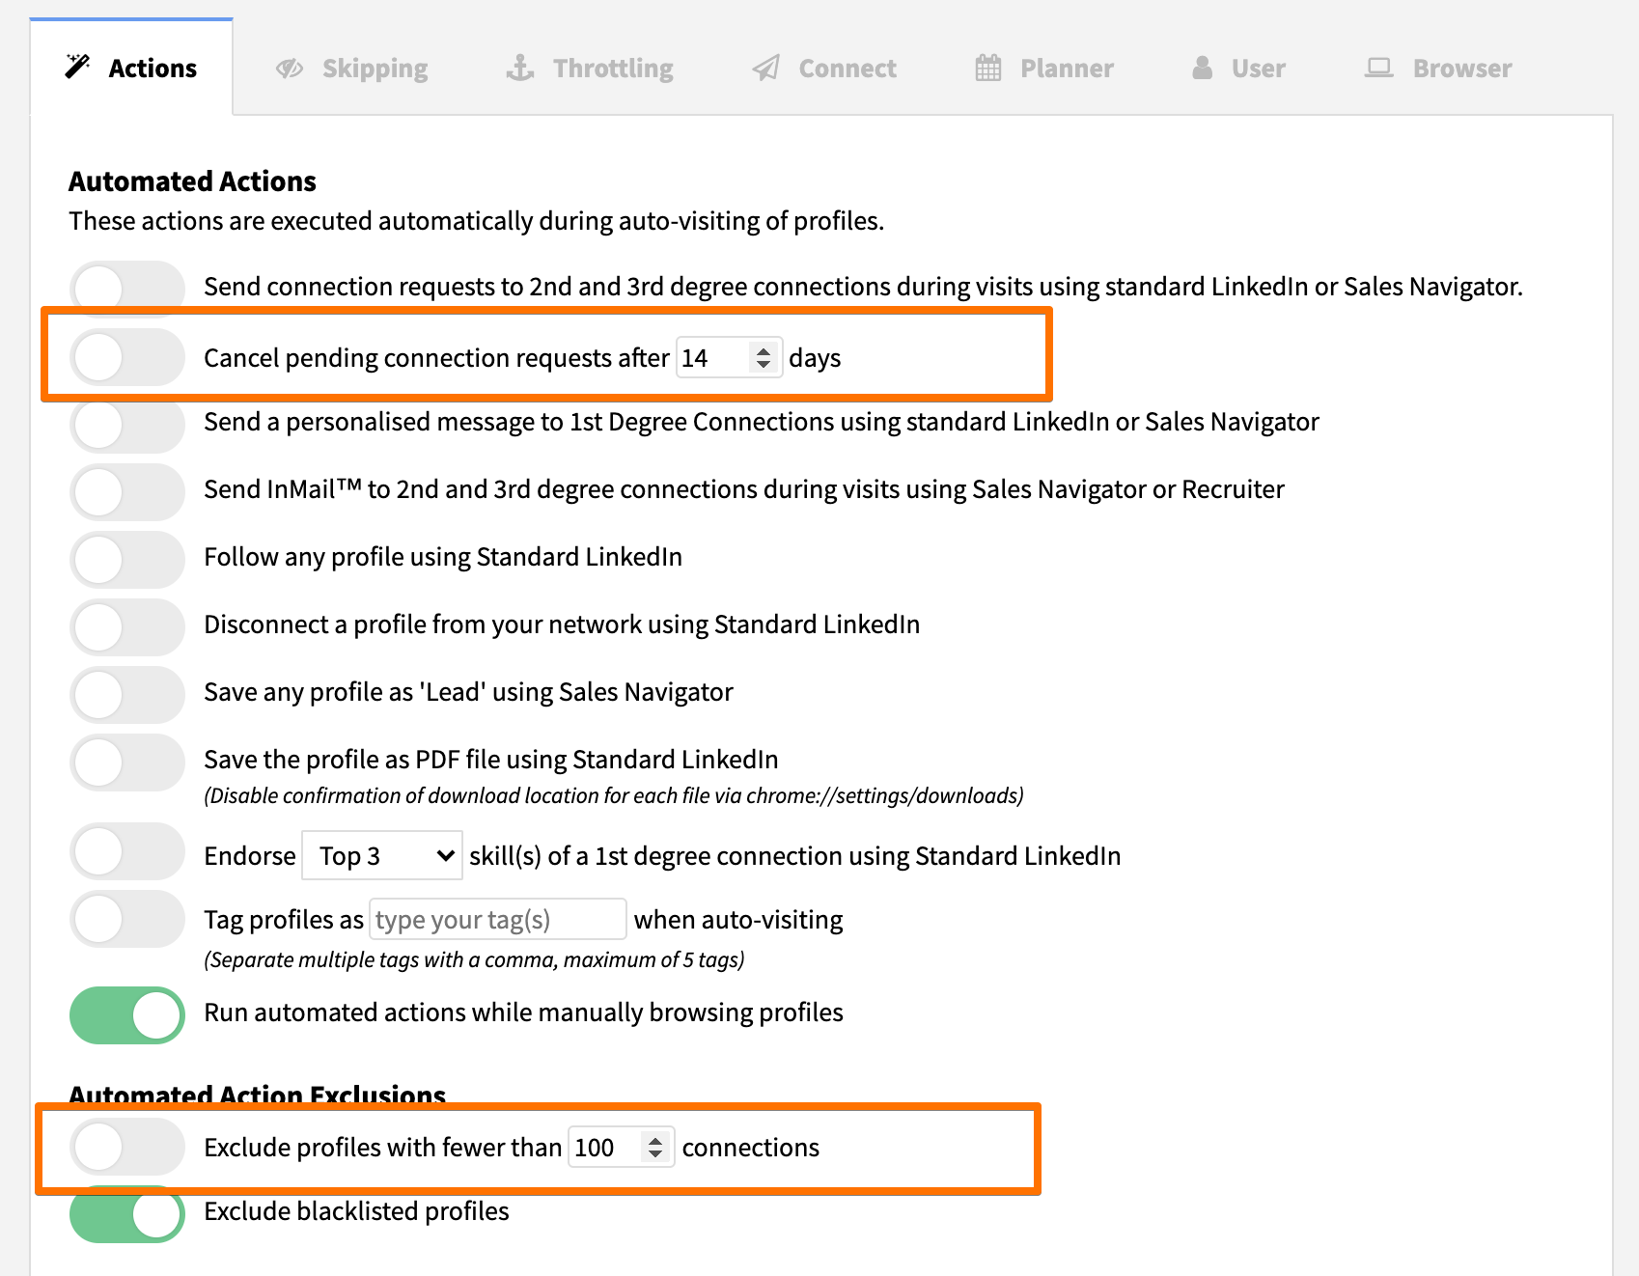Toggle cancel pending connection requests
The image size is (1639, 1276).
126,357
